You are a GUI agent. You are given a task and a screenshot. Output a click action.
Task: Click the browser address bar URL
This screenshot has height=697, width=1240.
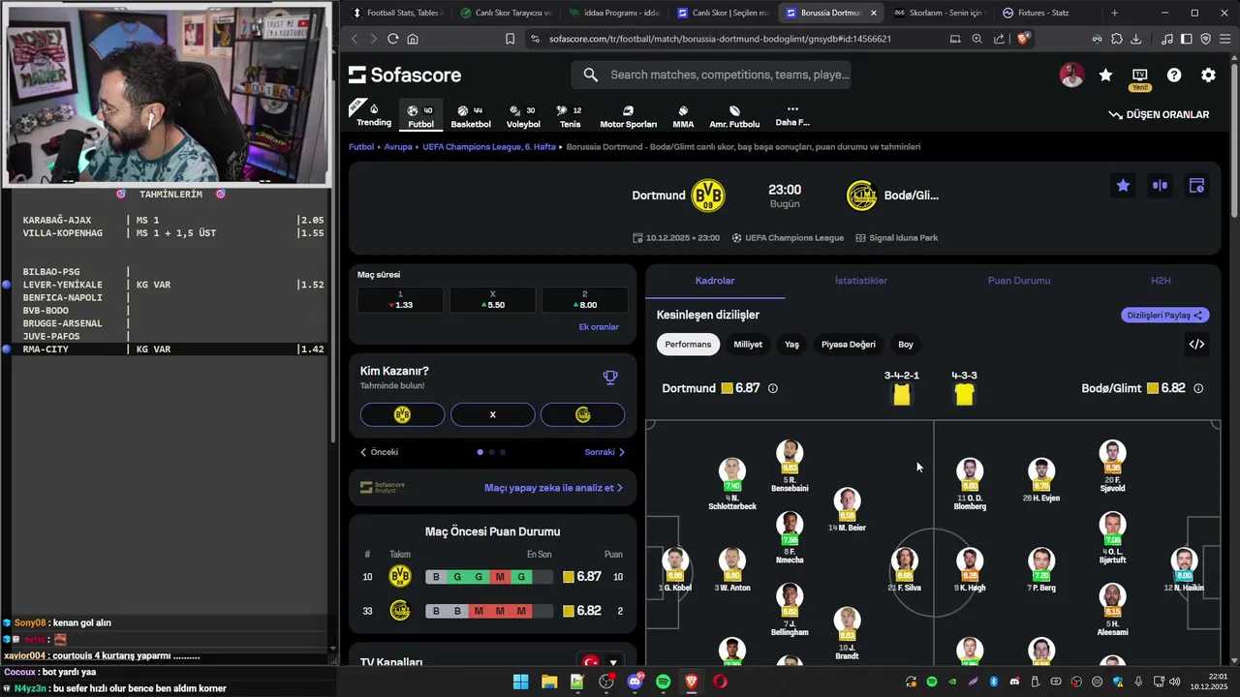[x=720, y=39]
